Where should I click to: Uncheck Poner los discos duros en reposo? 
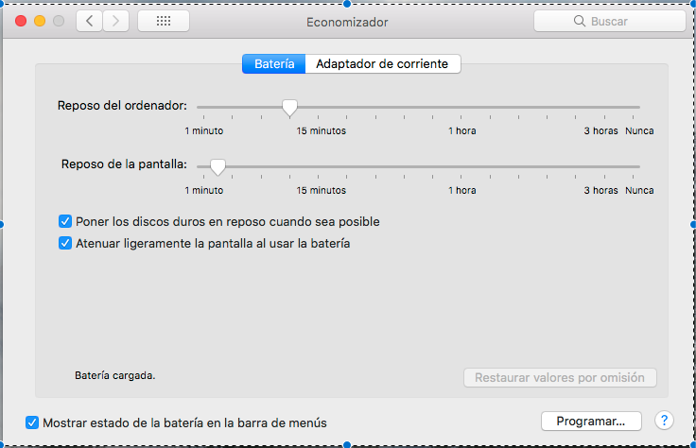click(x=65, y=221)
